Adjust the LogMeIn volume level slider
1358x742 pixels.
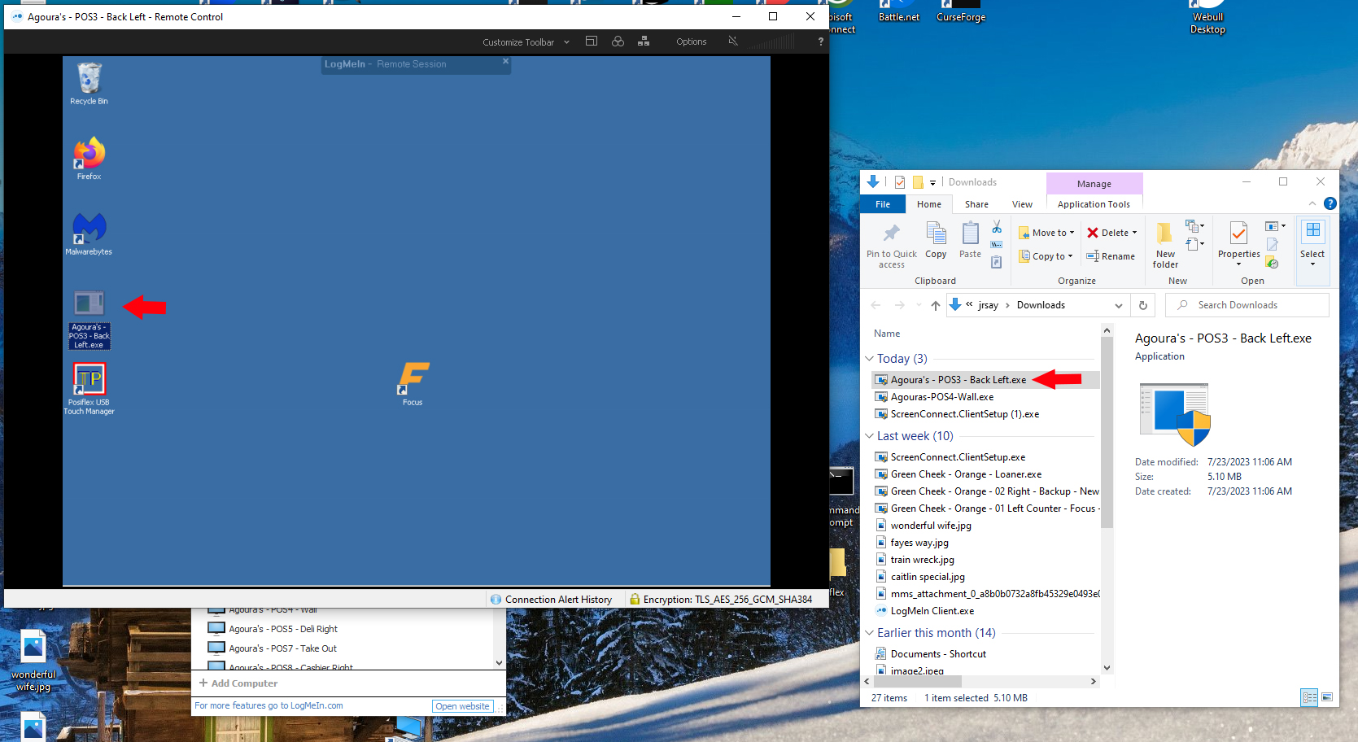pyautogui.click(x=771, y=41)
